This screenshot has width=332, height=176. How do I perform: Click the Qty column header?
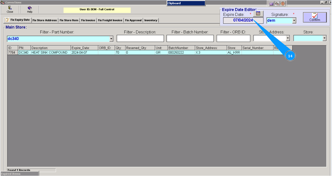tap(120, 48)
